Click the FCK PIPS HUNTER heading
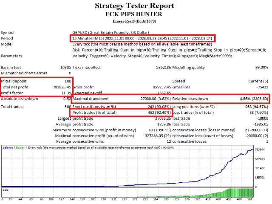 134,14
